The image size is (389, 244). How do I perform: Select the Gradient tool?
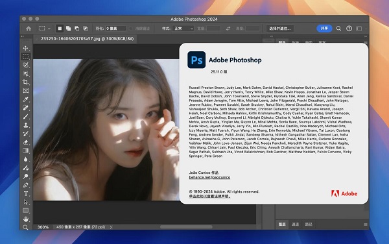(x=25, y=151)
